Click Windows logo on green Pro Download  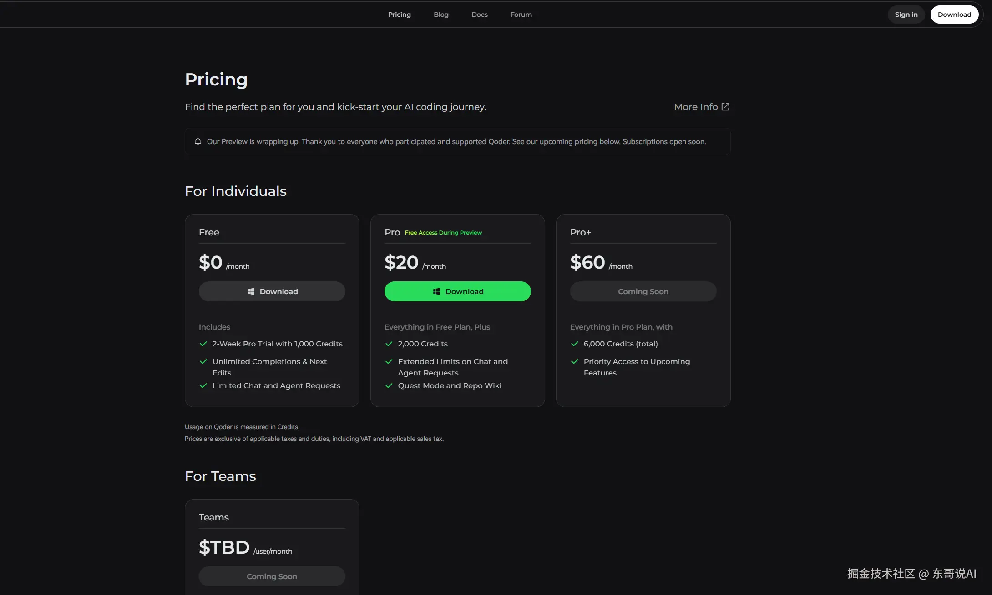[436, 291]
